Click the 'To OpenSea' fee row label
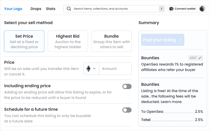This screenshot has height=131, width=210. tap(152, 112)
